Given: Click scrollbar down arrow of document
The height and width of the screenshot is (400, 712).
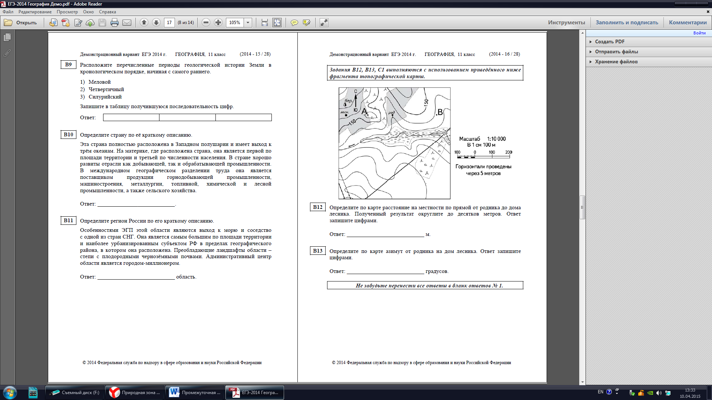Looking at the screenshot, I should [583, 382].
